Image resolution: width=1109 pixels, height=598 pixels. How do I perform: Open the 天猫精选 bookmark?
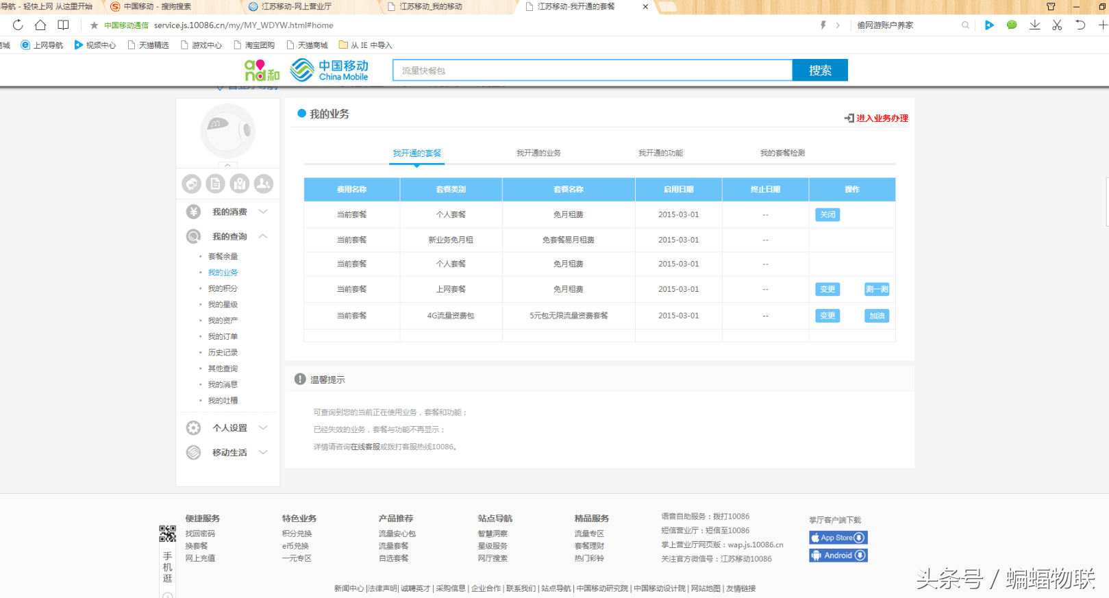[148, 45]
